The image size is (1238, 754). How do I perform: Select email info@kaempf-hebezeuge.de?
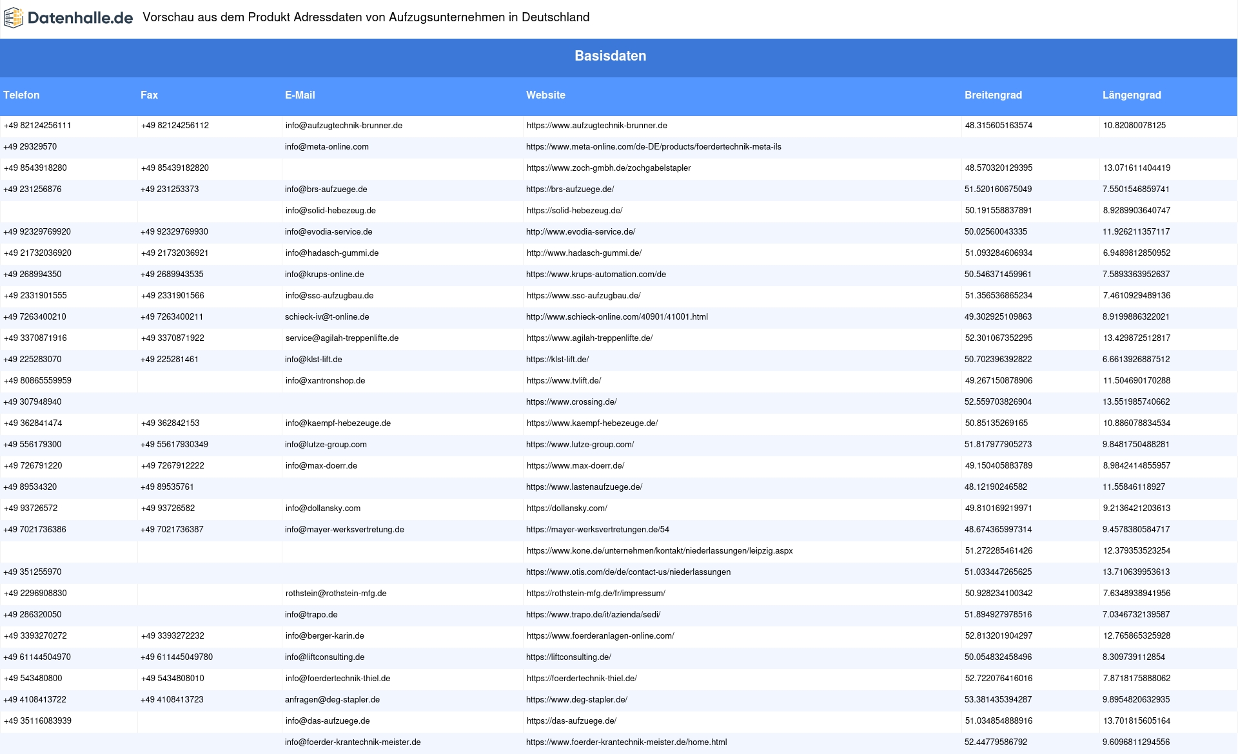pos(339,423)
